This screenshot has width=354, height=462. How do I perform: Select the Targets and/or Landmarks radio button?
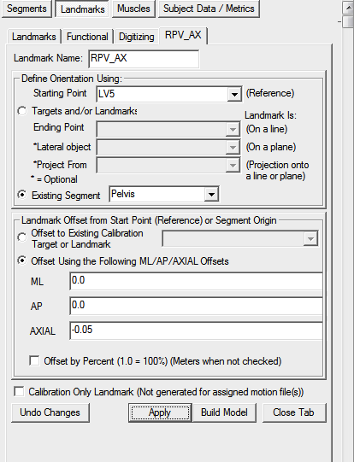click(21, 111)
